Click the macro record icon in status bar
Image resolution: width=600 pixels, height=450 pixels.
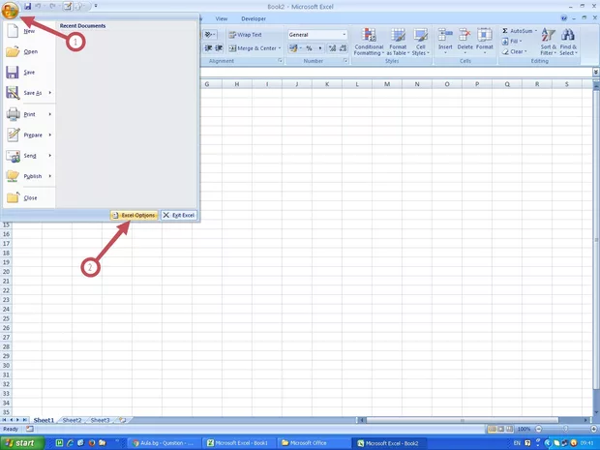point(29,429)
